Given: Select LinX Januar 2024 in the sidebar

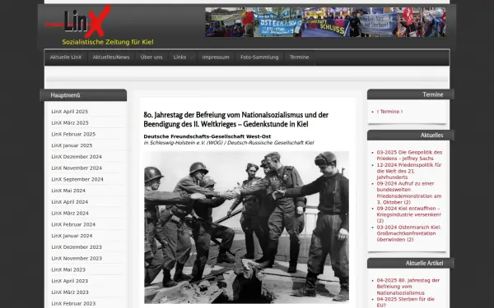Looking at the screenshot, I should (x=72, y=236).
